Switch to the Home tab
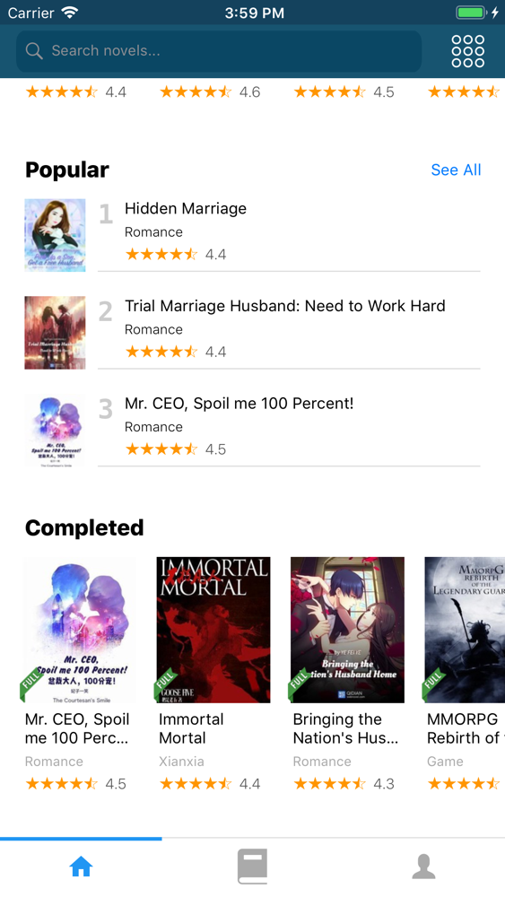This screenshot has height=897, width=505. pyautogui.click(x=82, y=867)
